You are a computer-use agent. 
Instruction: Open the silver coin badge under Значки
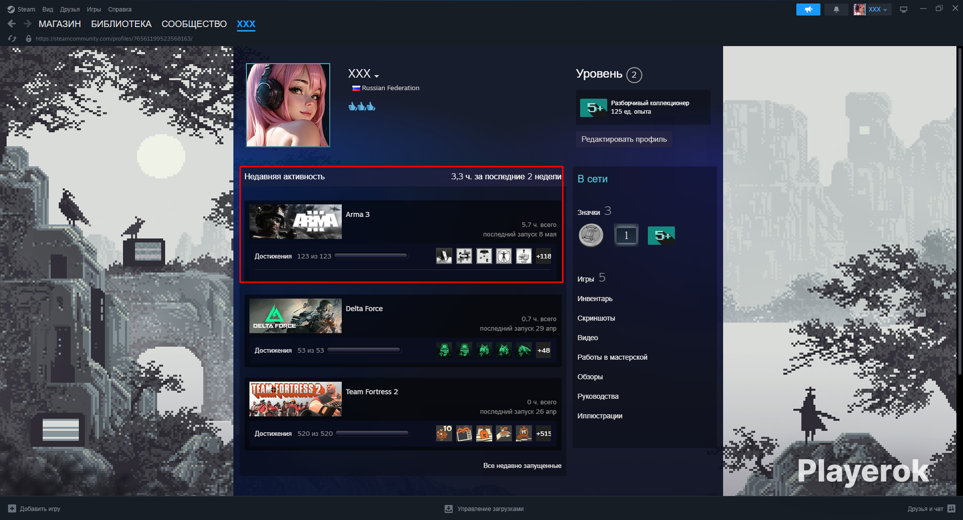(x=591, y=235)
